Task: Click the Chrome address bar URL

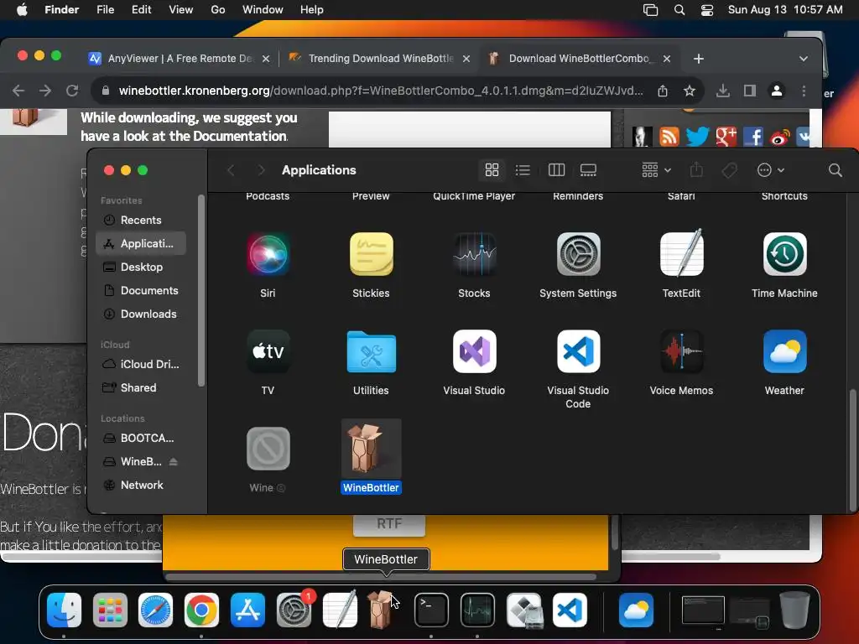Action: click(381, 91)
